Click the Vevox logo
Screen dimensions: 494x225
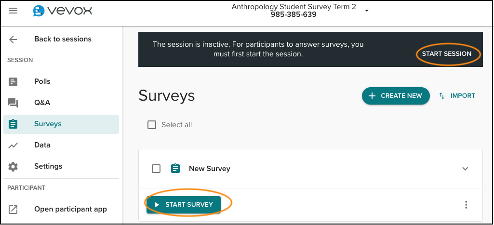[62, 11]
